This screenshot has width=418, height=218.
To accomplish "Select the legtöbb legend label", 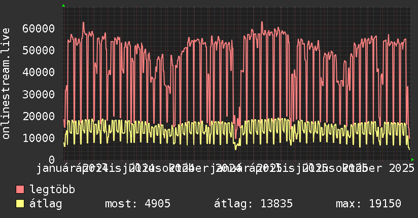I will pyautogui.click(x=53, y=190).
